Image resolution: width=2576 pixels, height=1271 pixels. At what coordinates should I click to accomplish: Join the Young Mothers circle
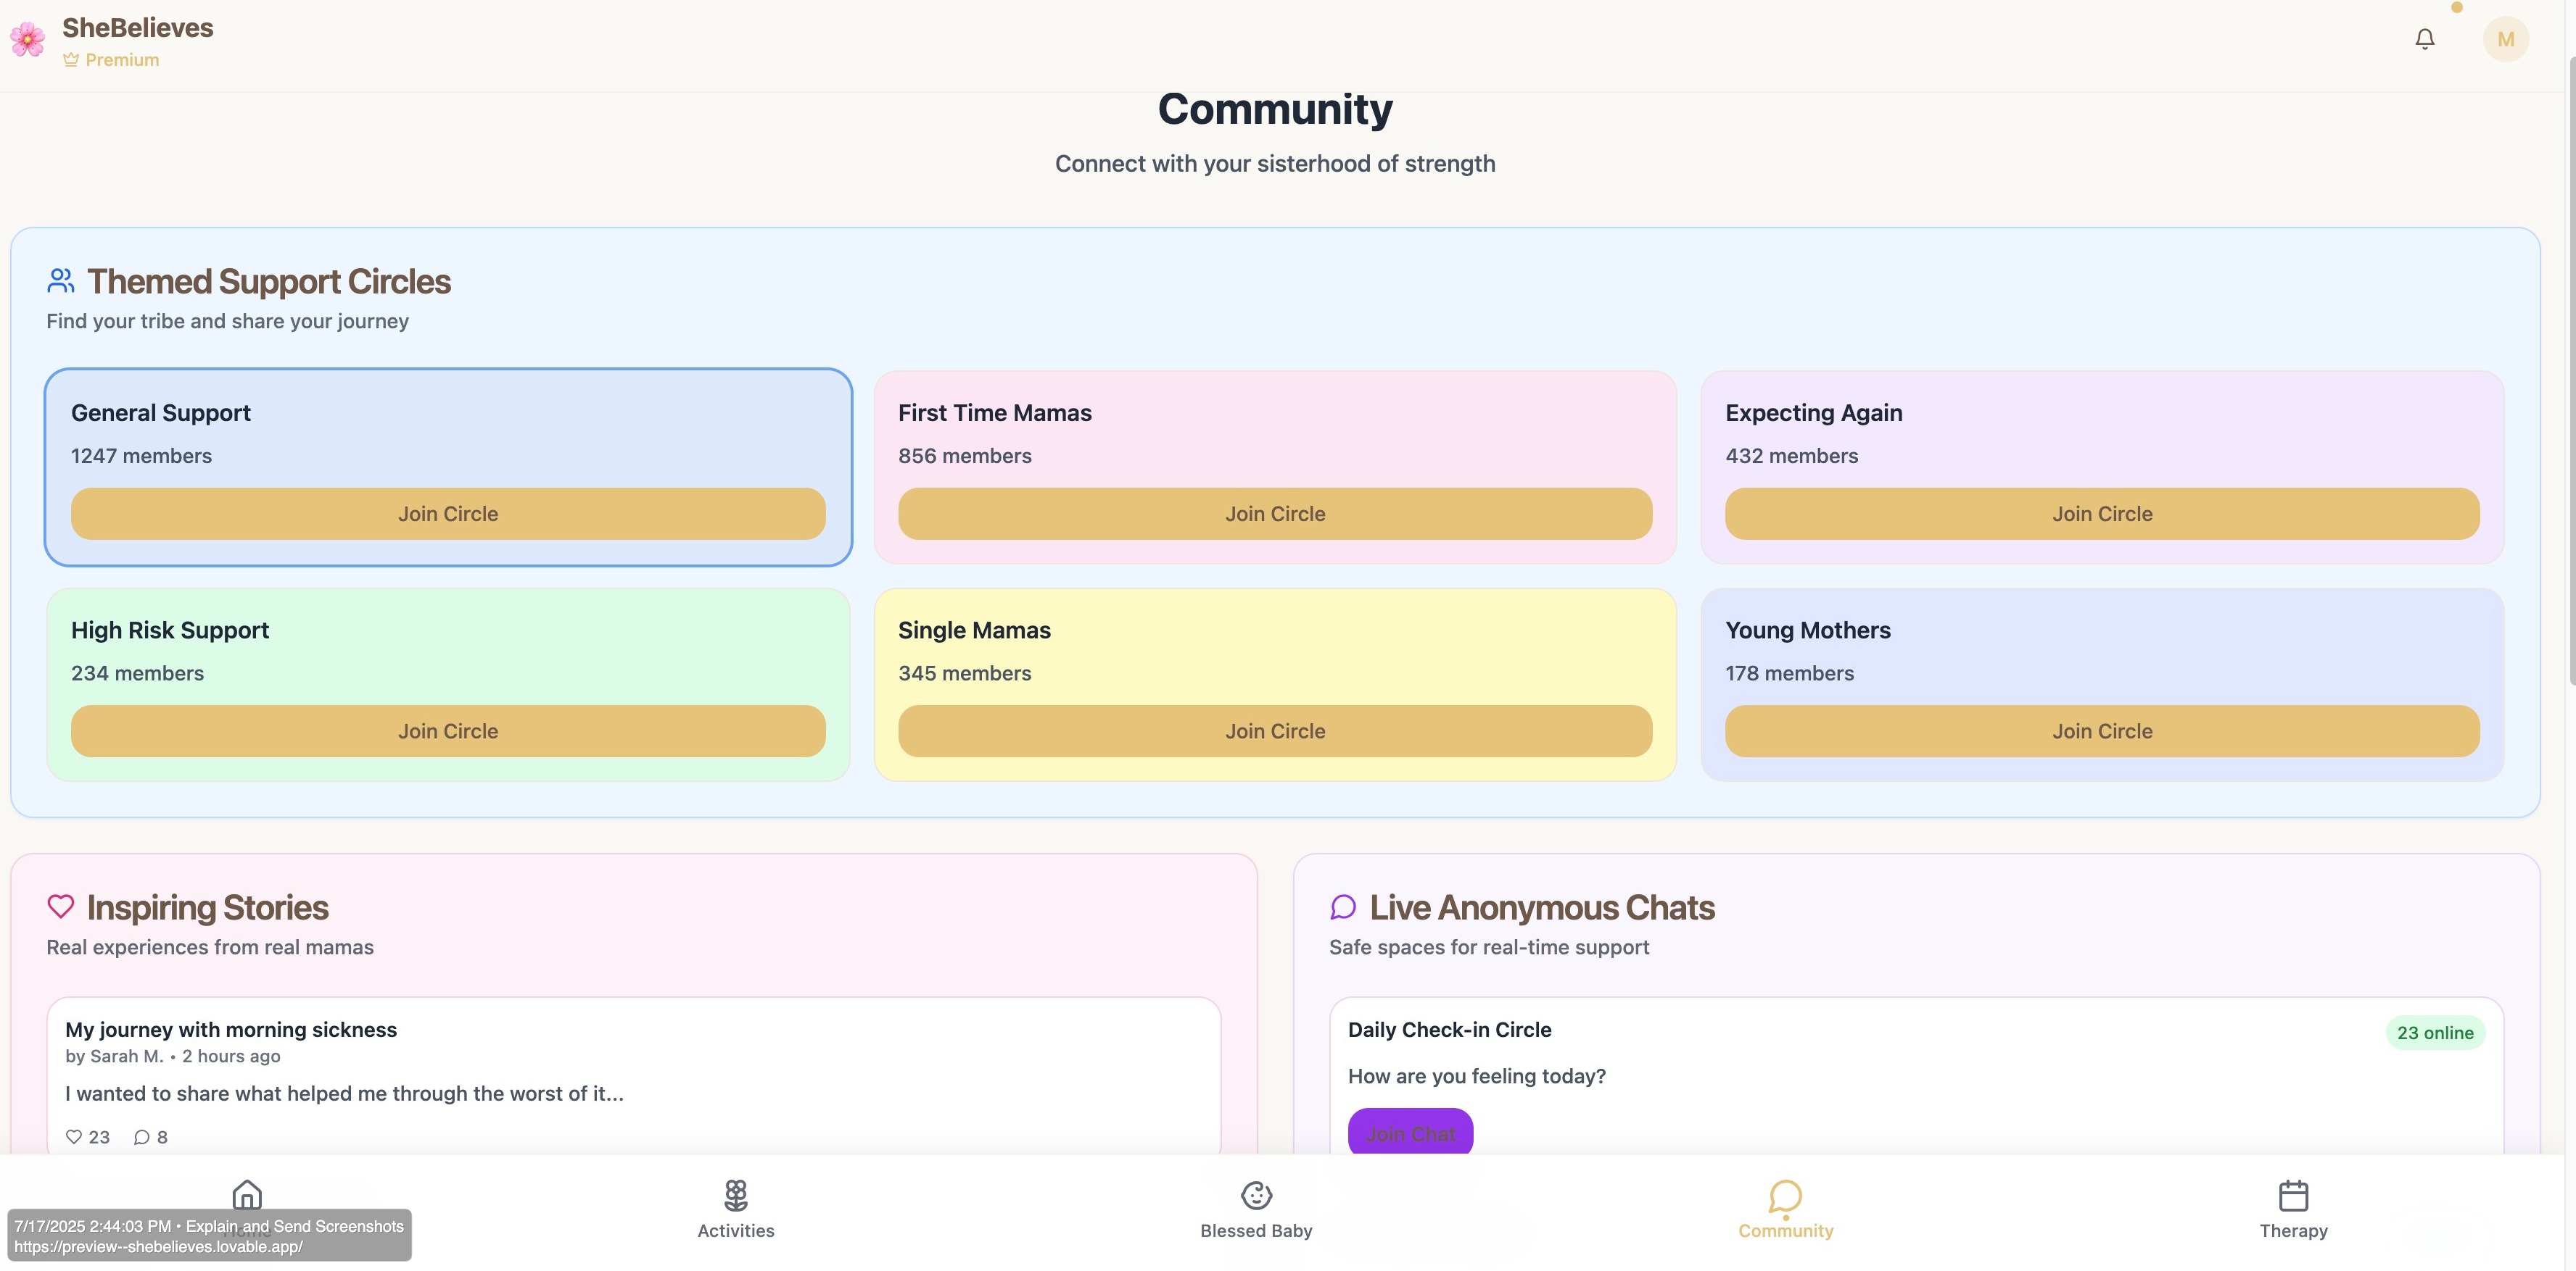pyautogui.click(x=2102, y=731)
